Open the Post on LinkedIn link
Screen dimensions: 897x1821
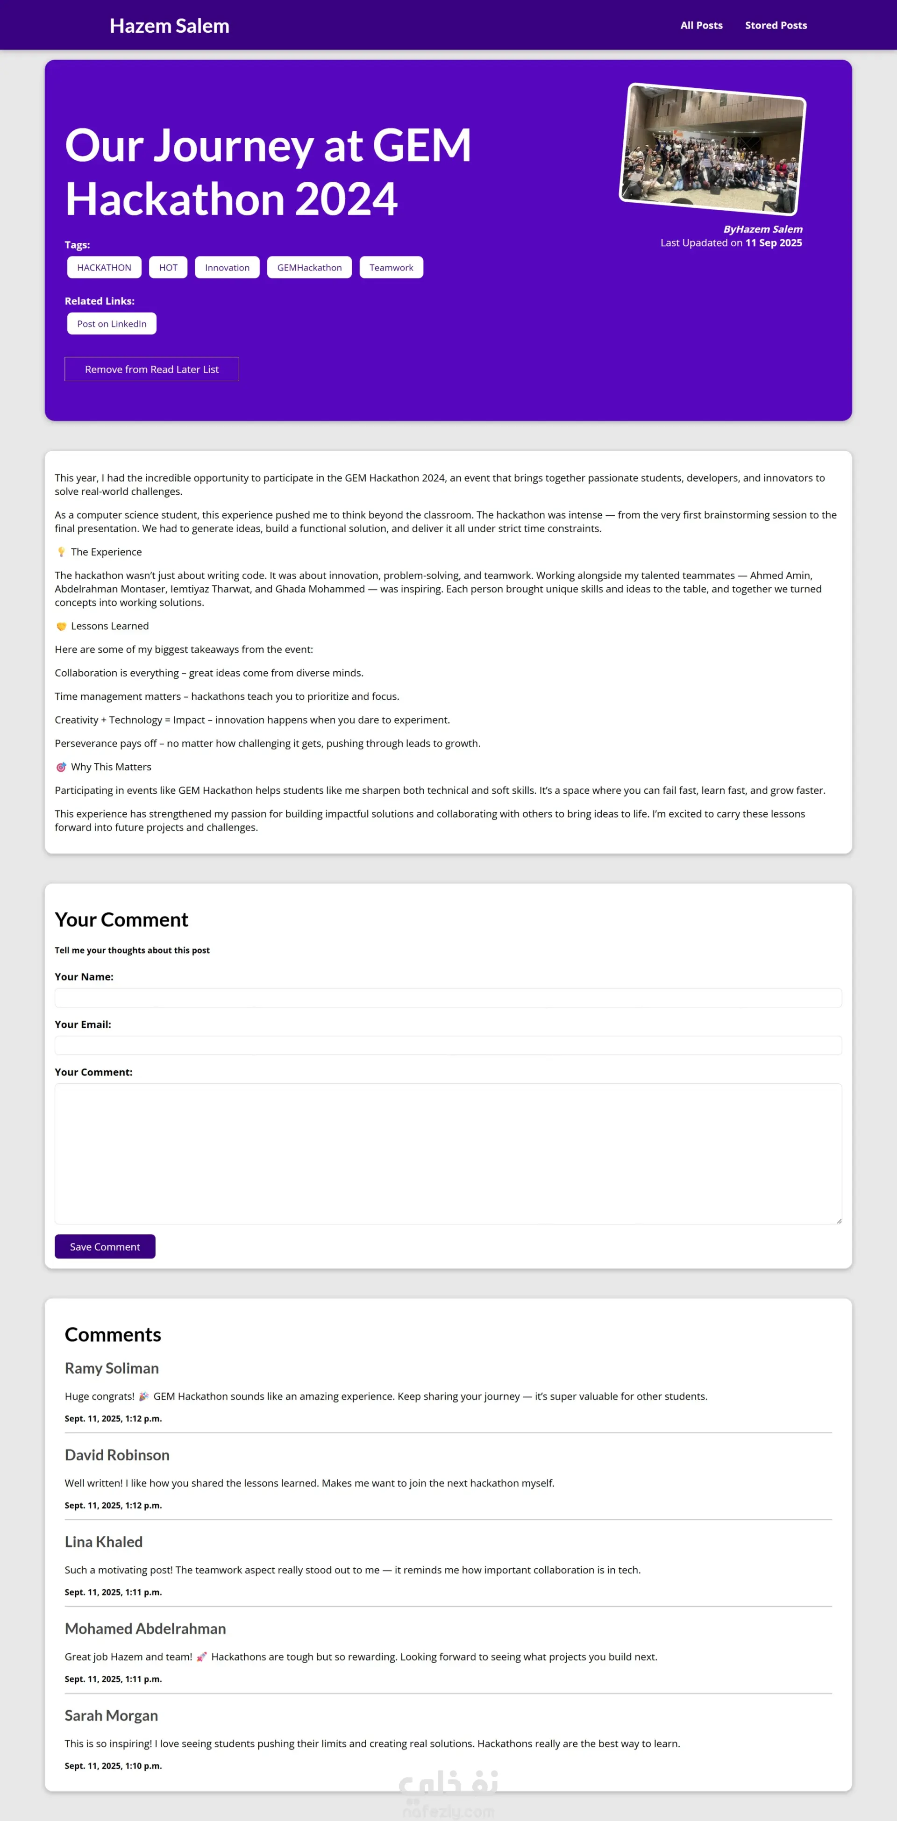point(112,324)
